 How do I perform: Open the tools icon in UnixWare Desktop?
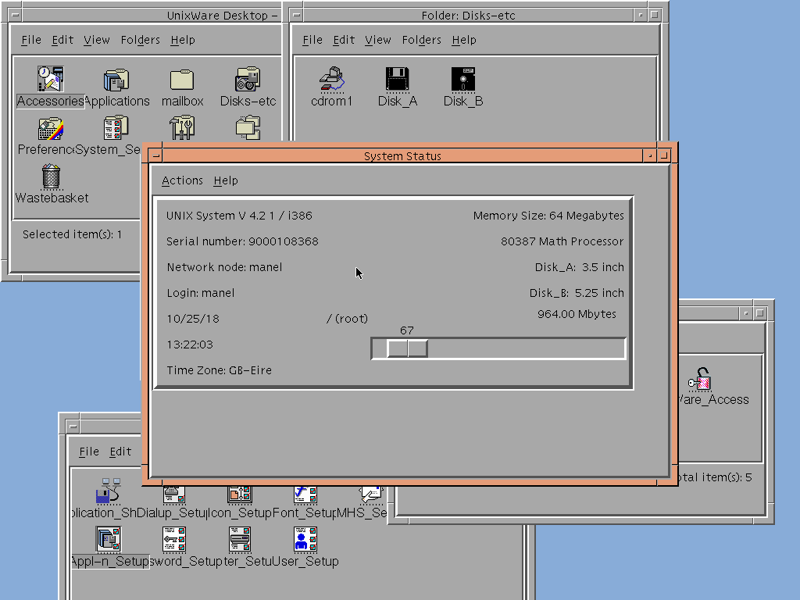(182, 127)
